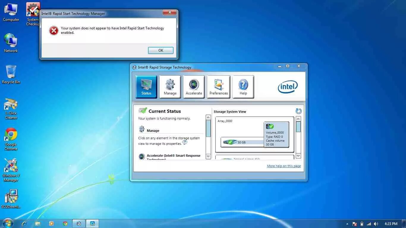This screenshot has width=406, height=228.
Task: Click the volume speaker tray icon
Action: click(376, 224)
